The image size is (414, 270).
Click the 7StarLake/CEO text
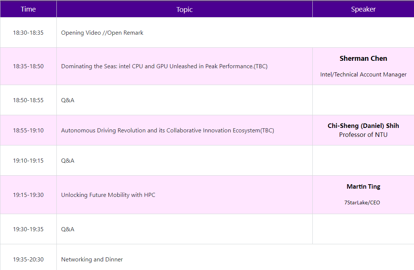362,203
